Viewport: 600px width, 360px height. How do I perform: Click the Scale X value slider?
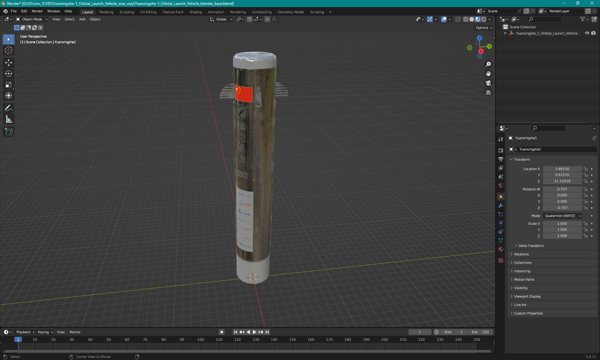(x=562, y=224)
